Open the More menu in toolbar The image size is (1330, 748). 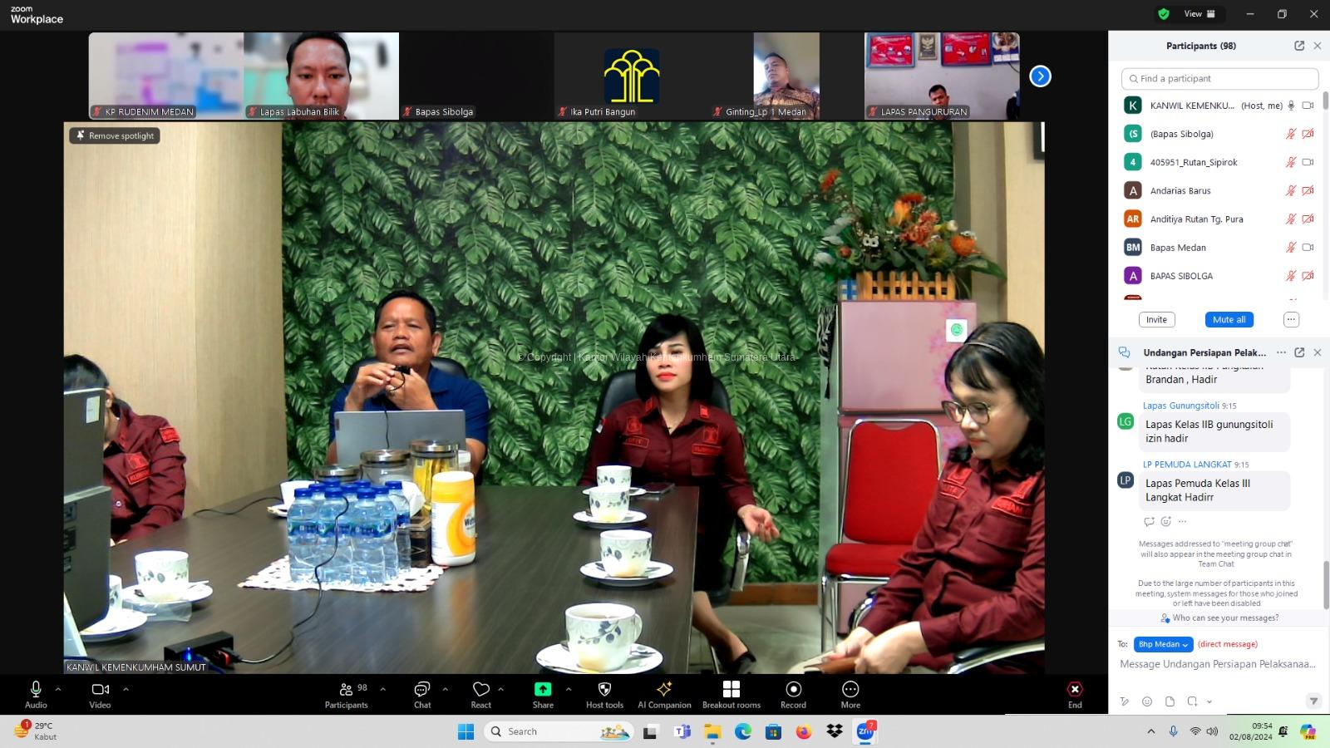pyautogui.click(x=850, y=690)
